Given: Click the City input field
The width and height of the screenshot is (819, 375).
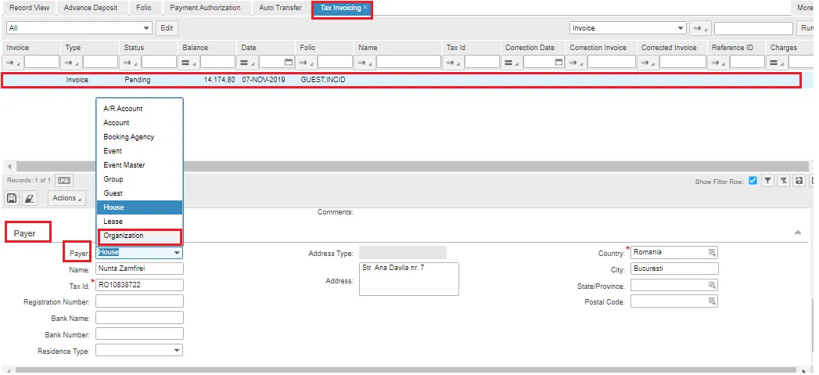Looking at the screenshot, I should click(x=674, y=269).
